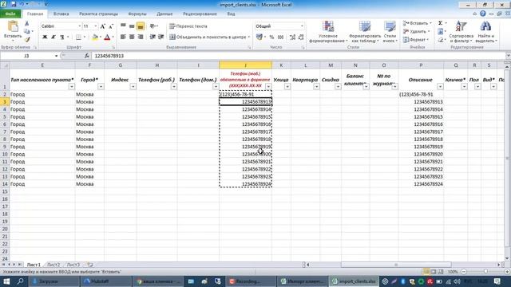The height and width of the screenshot is (287, 511).
Task: Click the Cut scissors icon
Action: point(27,24)
